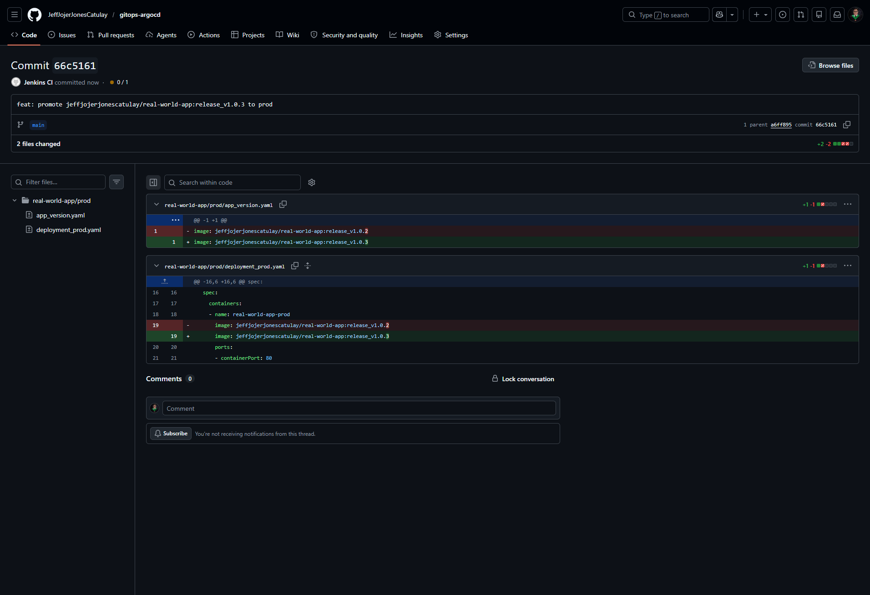Open JeffJojerJonesCatulay profile link

78,15
